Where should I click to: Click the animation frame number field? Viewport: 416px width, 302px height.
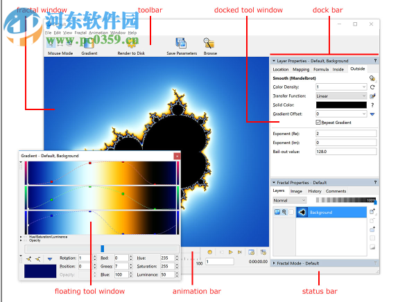pyautogui.click(x=220, y=262)
